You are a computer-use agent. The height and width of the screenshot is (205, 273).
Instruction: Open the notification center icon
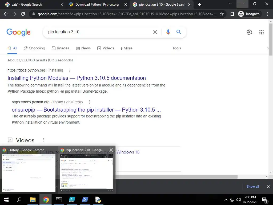point(265,200)
